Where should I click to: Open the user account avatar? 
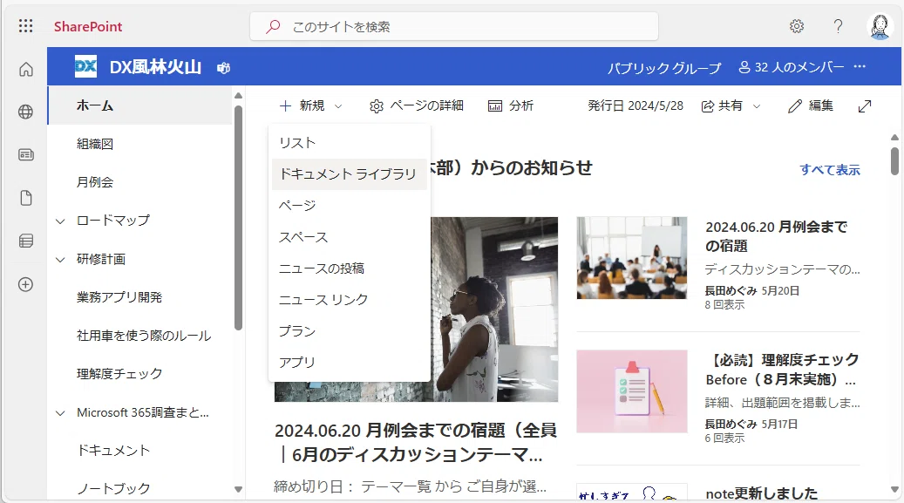pos(880,26)
